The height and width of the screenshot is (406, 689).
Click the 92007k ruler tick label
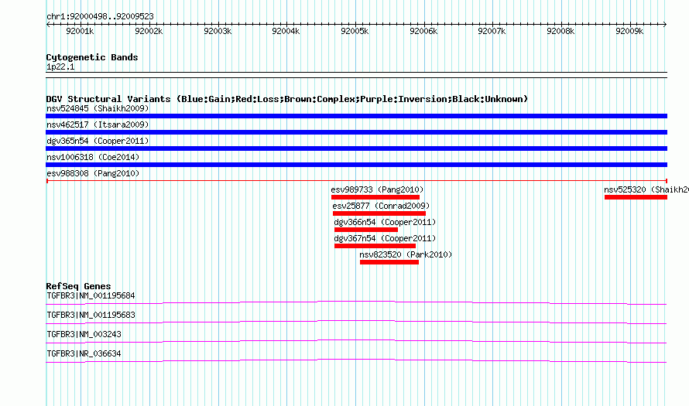tap(492, 31)
